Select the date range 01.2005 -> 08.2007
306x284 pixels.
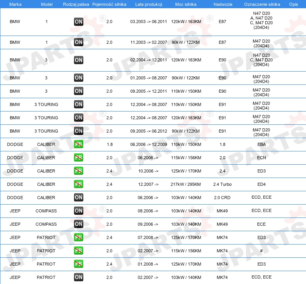149,78
